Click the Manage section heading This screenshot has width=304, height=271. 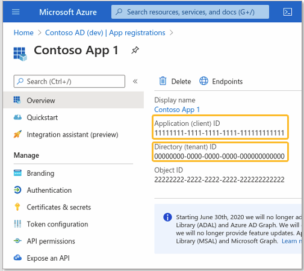coord(26,155)
